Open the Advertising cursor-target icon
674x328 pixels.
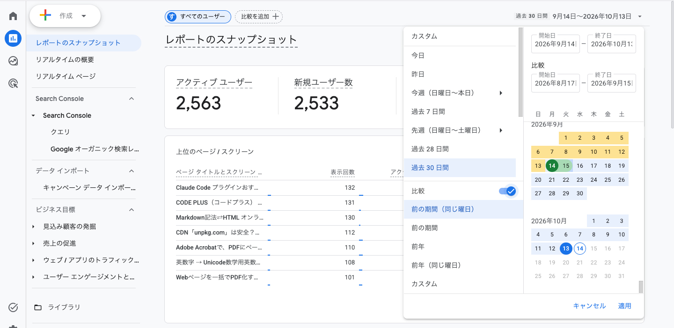(x=13, y=84)
